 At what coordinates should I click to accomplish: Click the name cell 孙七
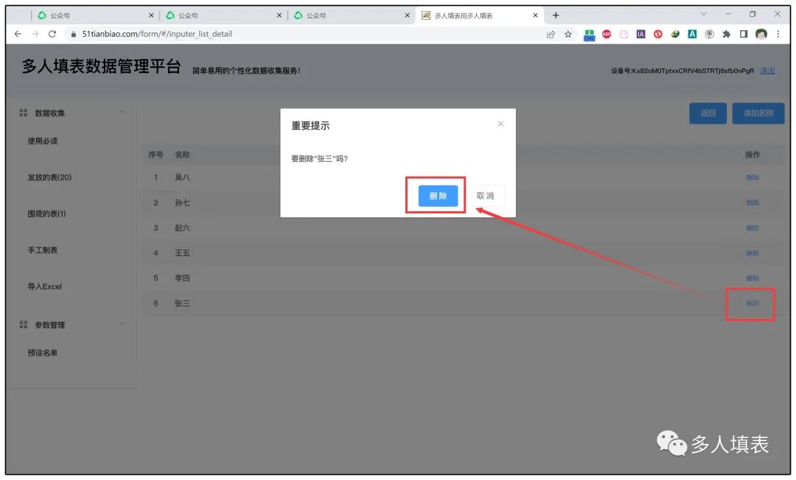[x=182, y=202]
